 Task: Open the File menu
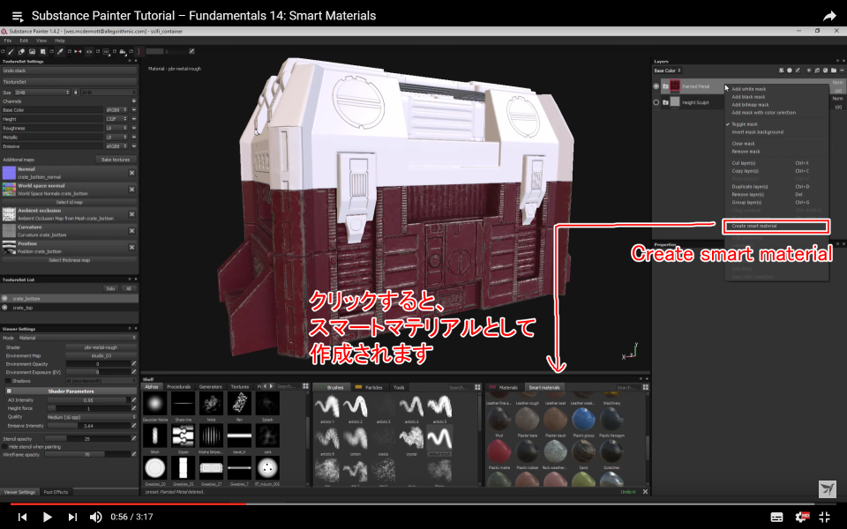coord(8,41)
